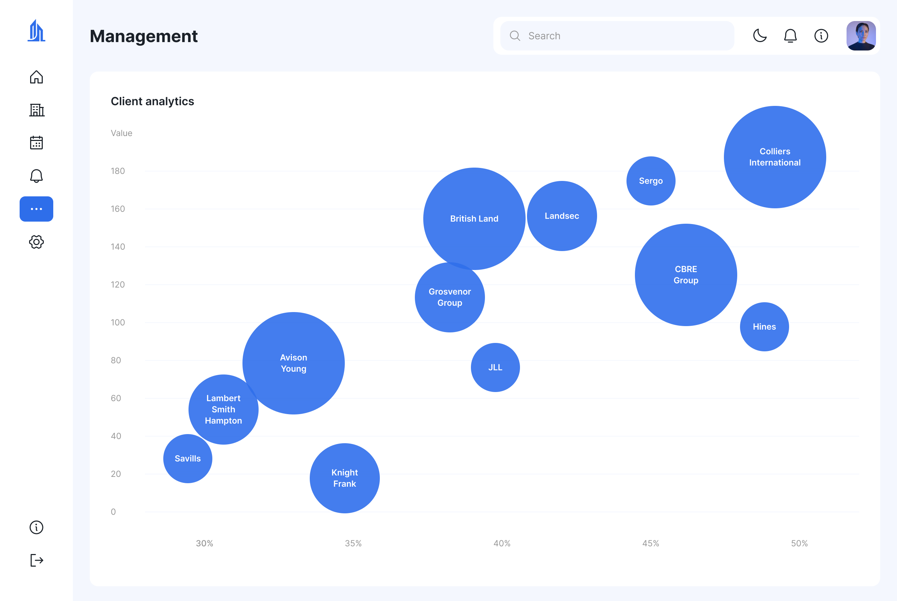This screenshot has height=601, width=897.
Task: Select the active three-dots Management item
Action: coord(36,209)
